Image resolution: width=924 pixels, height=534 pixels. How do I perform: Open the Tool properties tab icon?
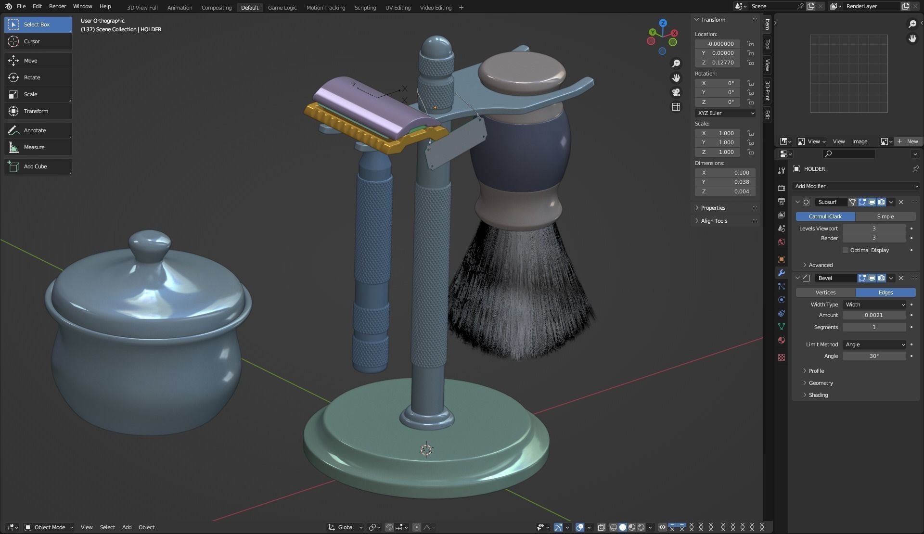pyautogui.click(x=782, y=171)
